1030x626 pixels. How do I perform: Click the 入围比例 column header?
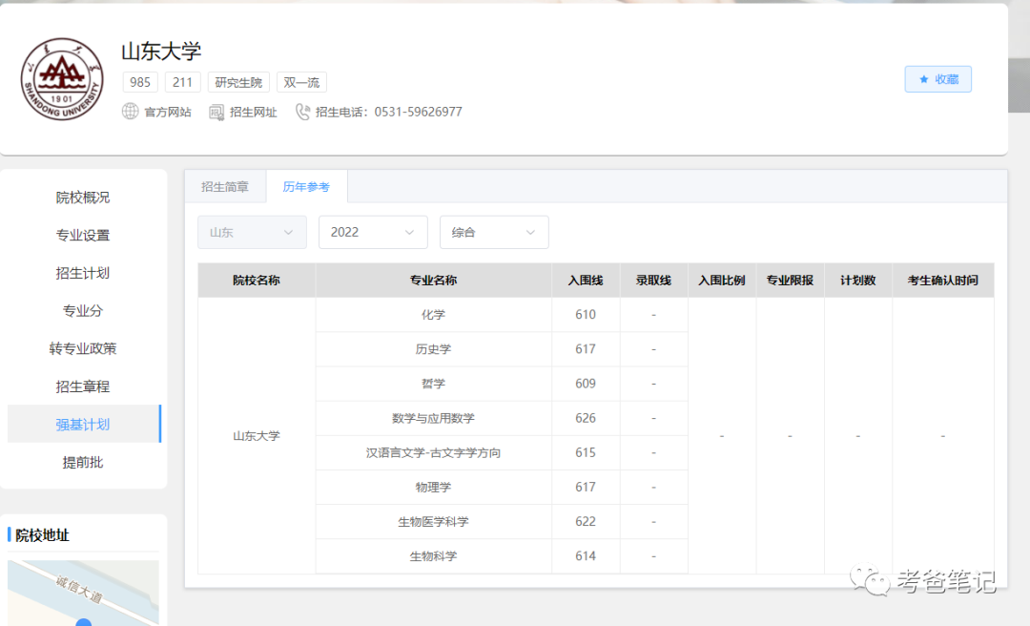click(722, 281)
